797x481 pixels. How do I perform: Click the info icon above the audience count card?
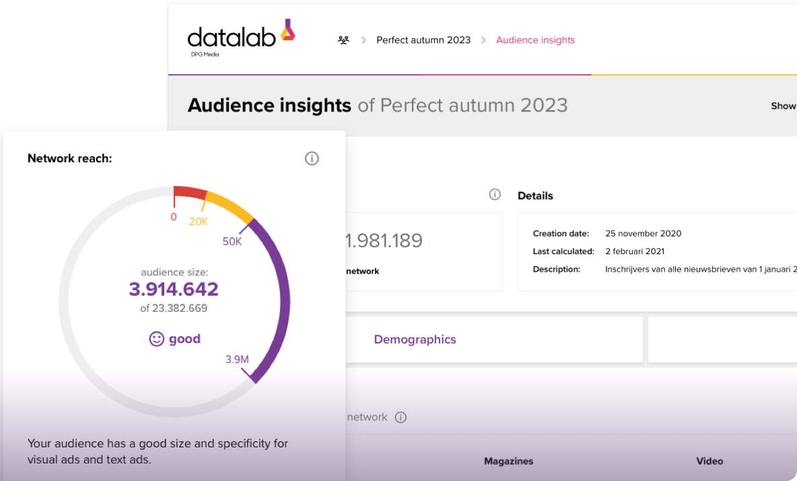point(495,194)
